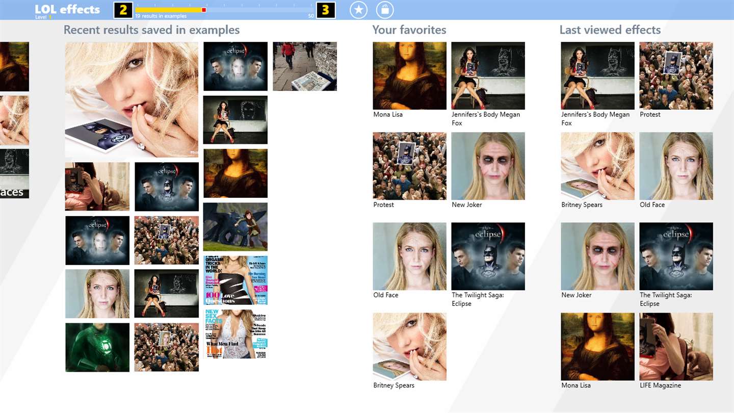Click the level 2 badge

point(123,10)
